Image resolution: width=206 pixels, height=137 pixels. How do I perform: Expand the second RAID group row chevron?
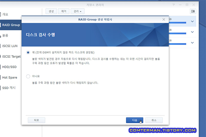pyautogui.click(x=192, y=32)
